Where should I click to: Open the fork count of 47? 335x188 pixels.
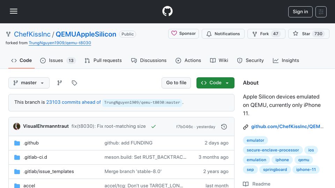coord(276,34)
